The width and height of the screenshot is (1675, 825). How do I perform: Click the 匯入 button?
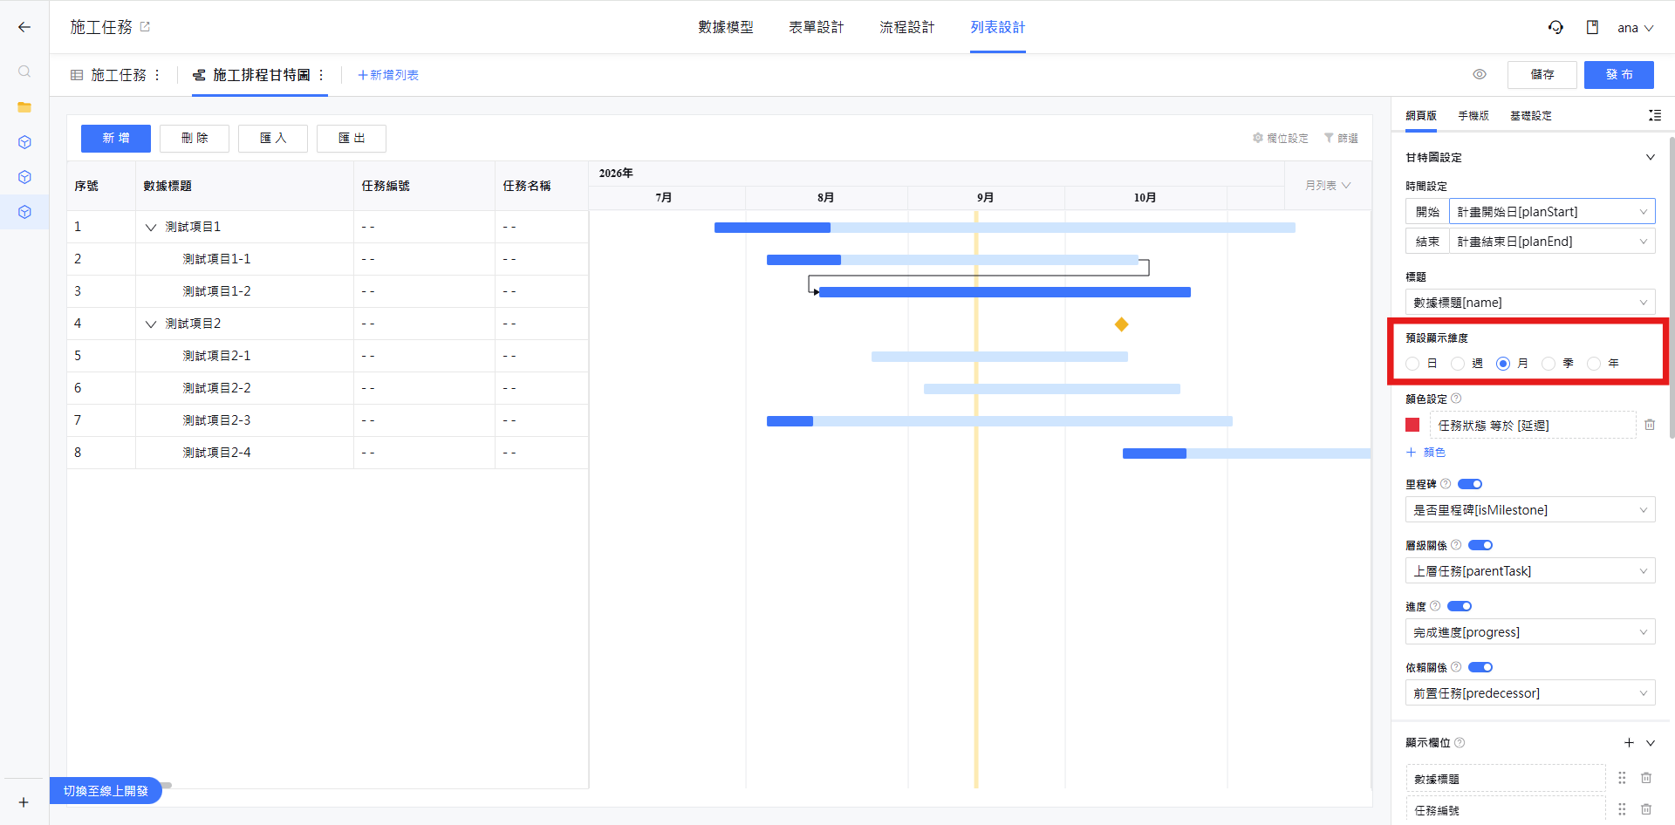(x=273, y=138)
